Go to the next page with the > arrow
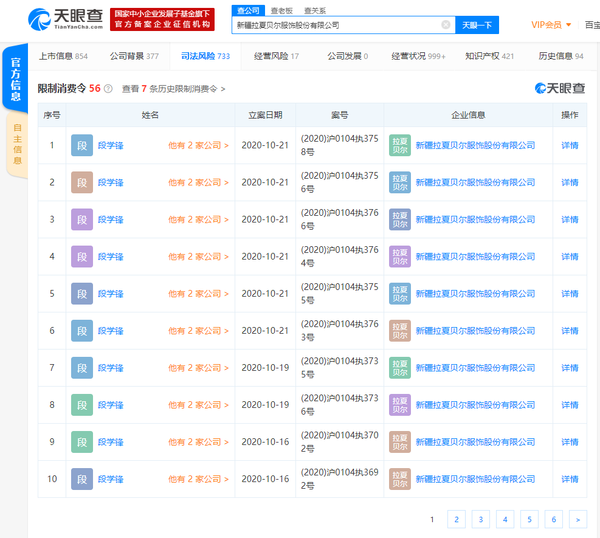This screenshot has width=600, height=538. tap(578, 519)
